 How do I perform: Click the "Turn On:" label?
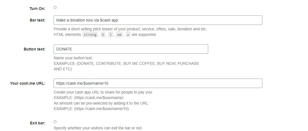click(x=37, y=9)
